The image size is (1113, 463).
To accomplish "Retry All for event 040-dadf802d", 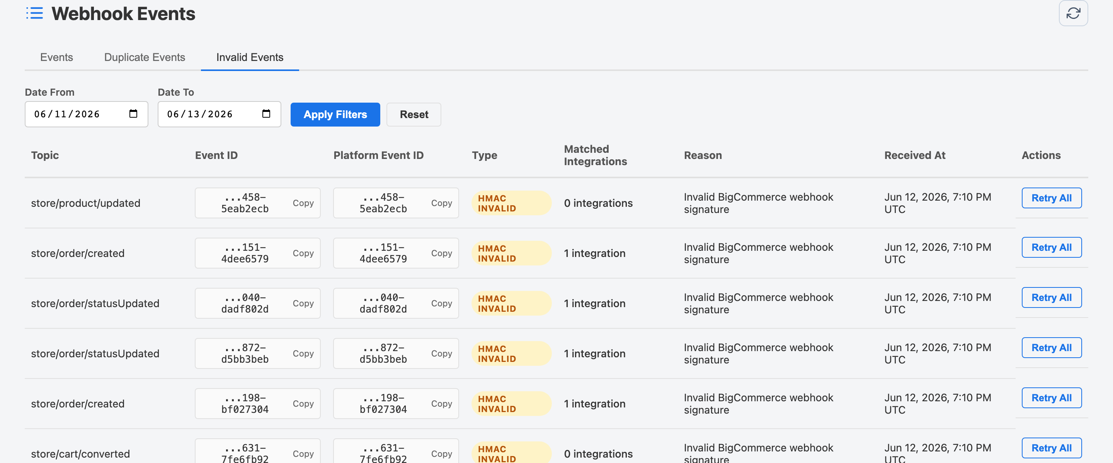I will click(1051, 297).
